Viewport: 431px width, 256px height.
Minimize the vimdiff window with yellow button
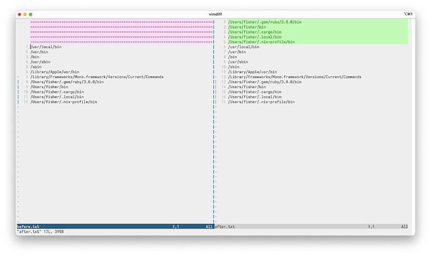25,14
